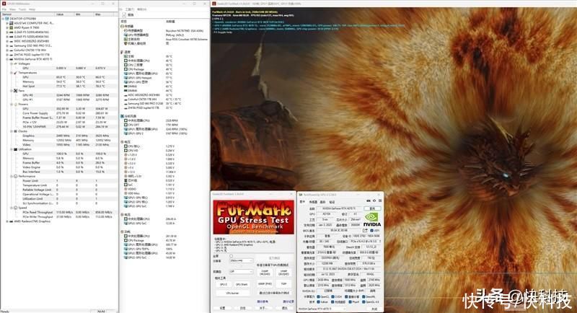Viewport: 577px width, 313px height.
Task: Switch to the 高级 tab in GPU-Z
Action: [322, 201]
